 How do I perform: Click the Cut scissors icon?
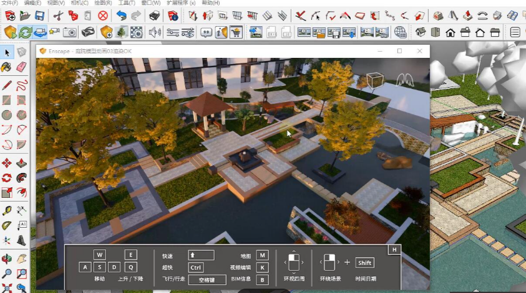(59, 16)
